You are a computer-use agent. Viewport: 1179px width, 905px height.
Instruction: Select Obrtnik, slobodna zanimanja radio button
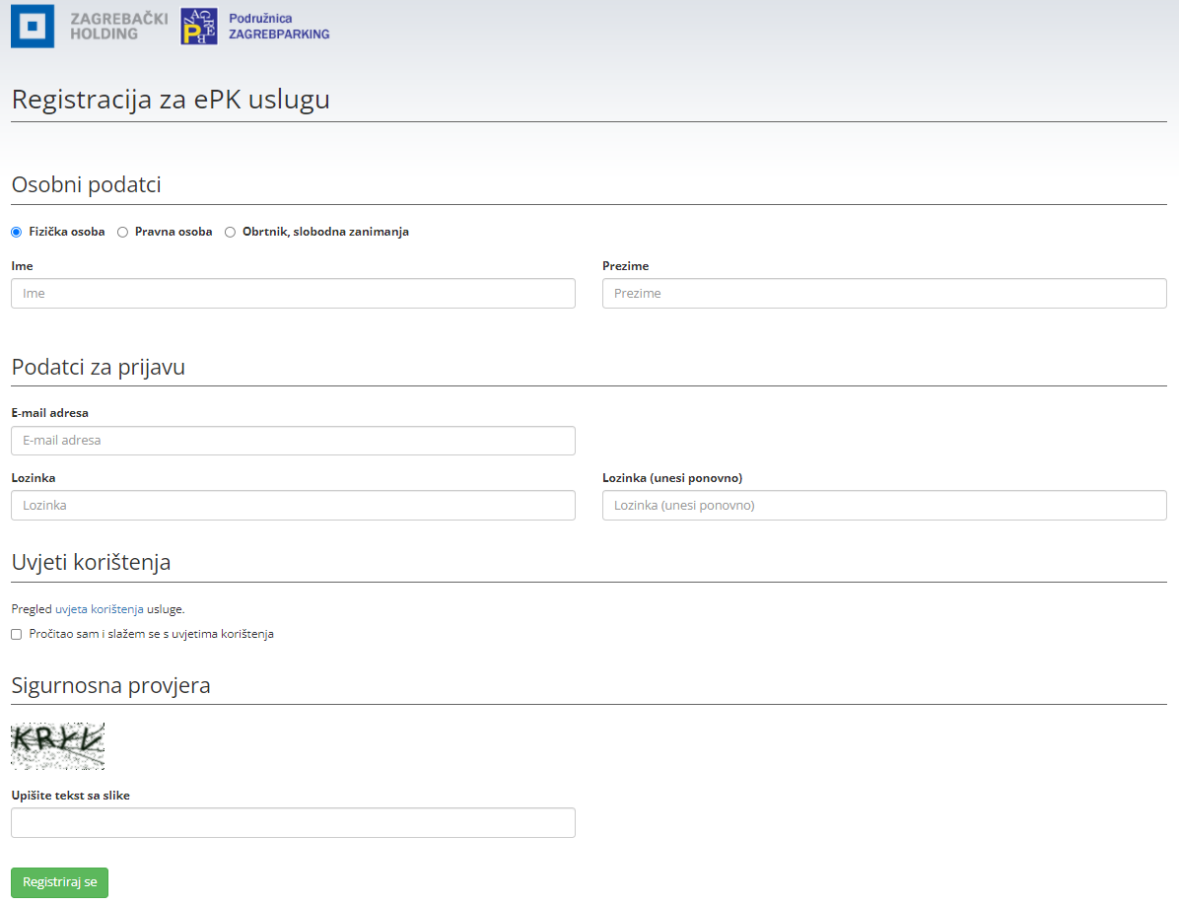(231, 232)
